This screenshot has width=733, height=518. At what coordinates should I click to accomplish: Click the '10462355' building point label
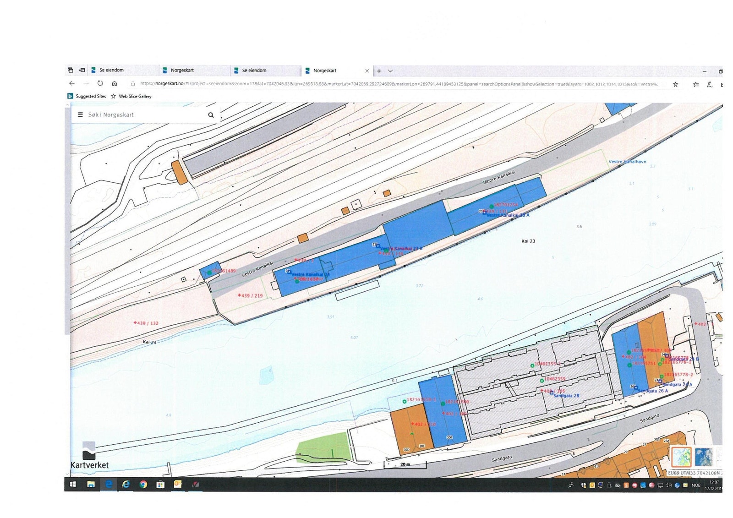point(554,379)
